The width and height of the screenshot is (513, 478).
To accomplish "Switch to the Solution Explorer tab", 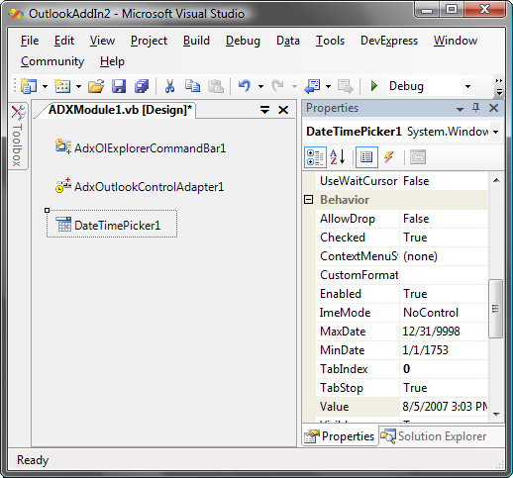I will (434, 436).
